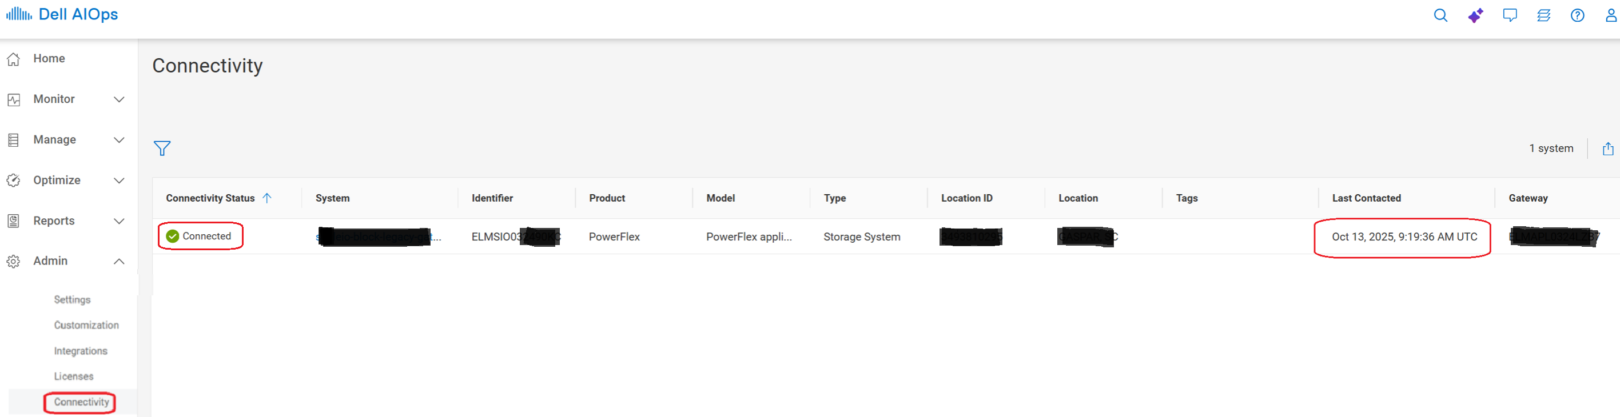Screen dimensions: 1620x417
Task: Click the search magnifier icon in header
Action: [1440, 15]
